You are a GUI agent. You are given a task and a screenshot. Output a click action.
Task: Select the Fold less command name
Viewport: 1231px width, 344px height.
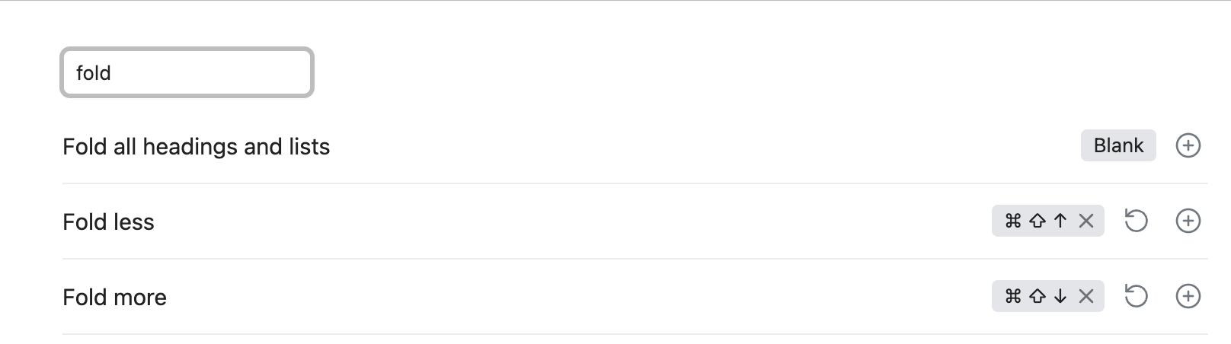[108, 221]
